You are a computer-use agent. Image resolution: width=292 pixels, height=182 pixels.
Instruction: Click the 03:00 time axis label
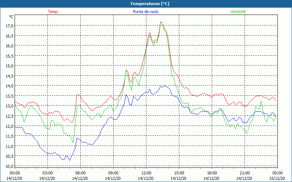(x=48, y=173)
